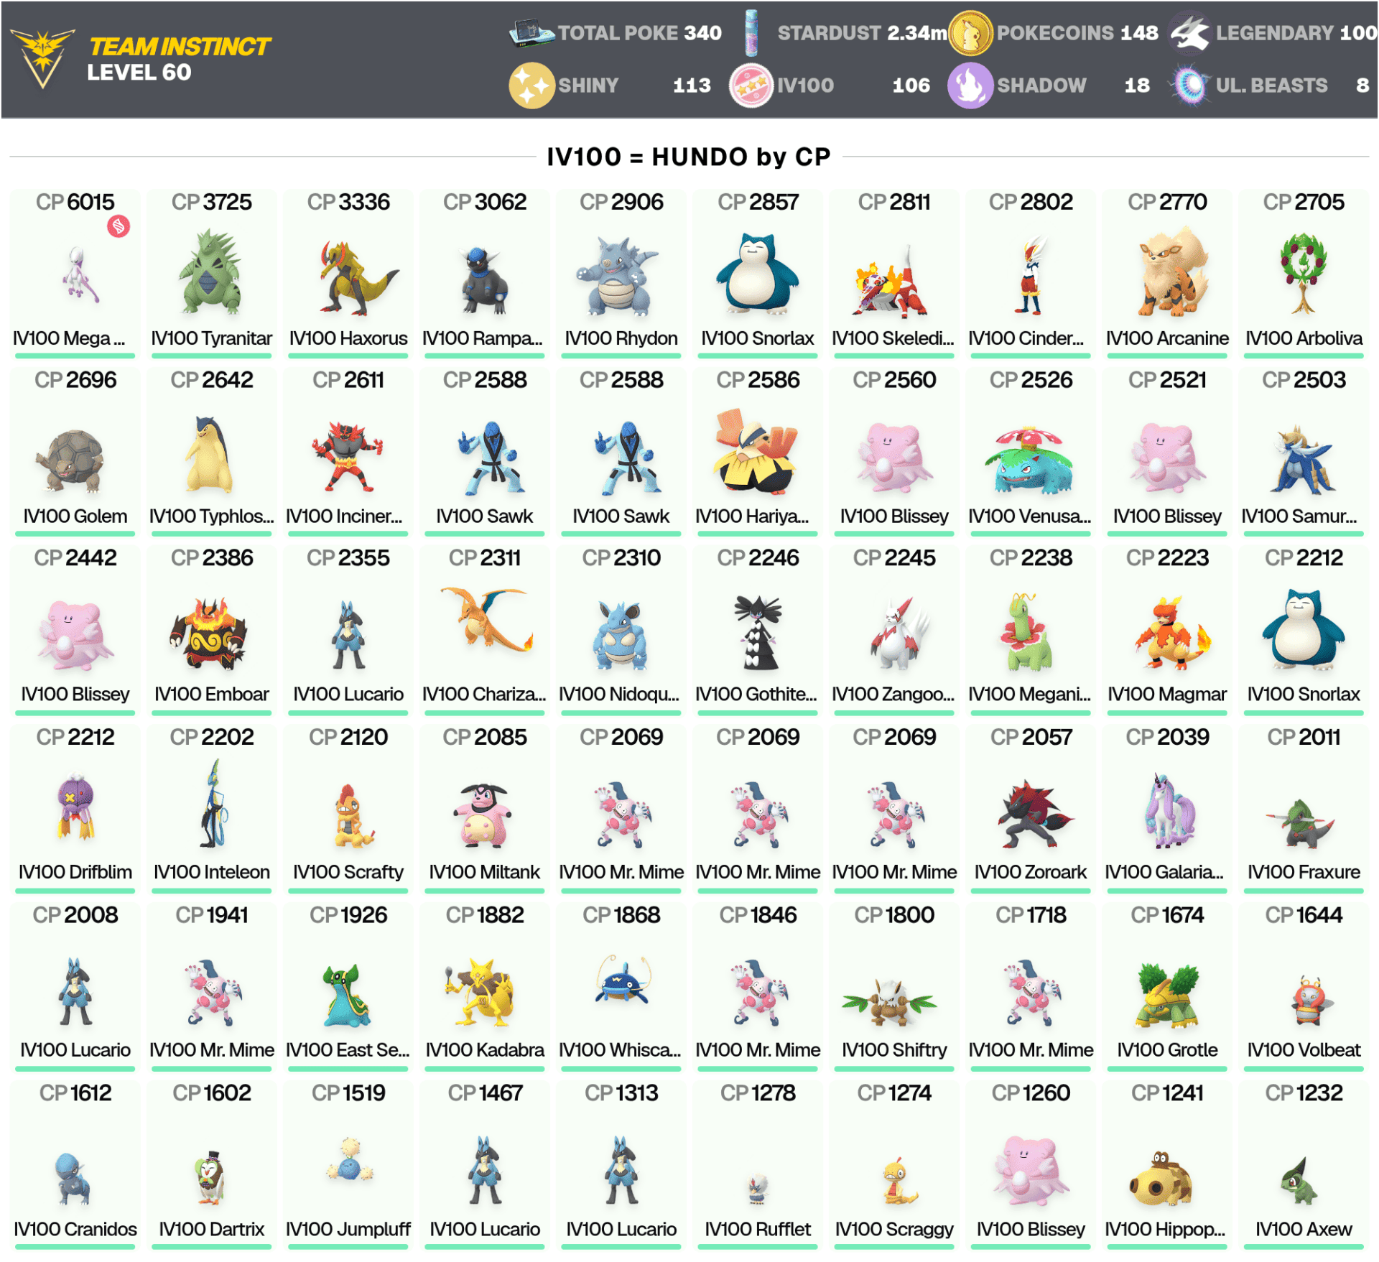Select the CP 2011 Fraxure sprite
1379x1262 pixels.
[x=1301, y=825]
